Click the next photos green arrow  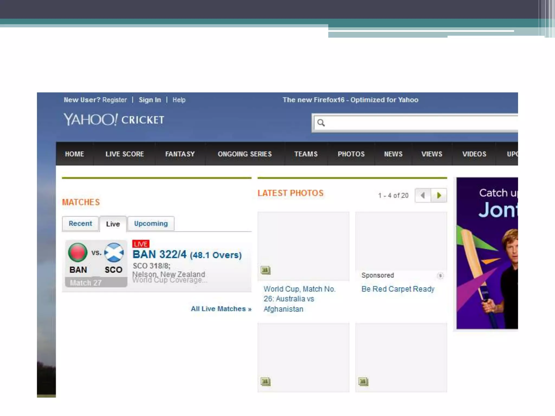click(x=439, y=195)
